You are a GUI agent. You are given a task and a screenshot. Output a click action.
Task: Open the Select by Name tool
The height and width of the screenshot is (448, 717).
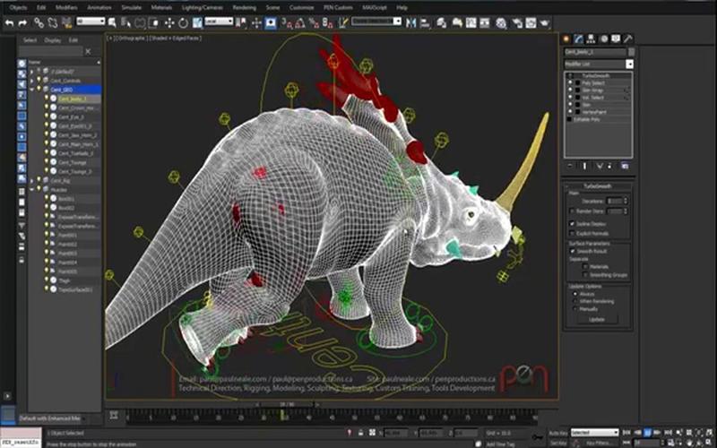[x=125, y=23]
